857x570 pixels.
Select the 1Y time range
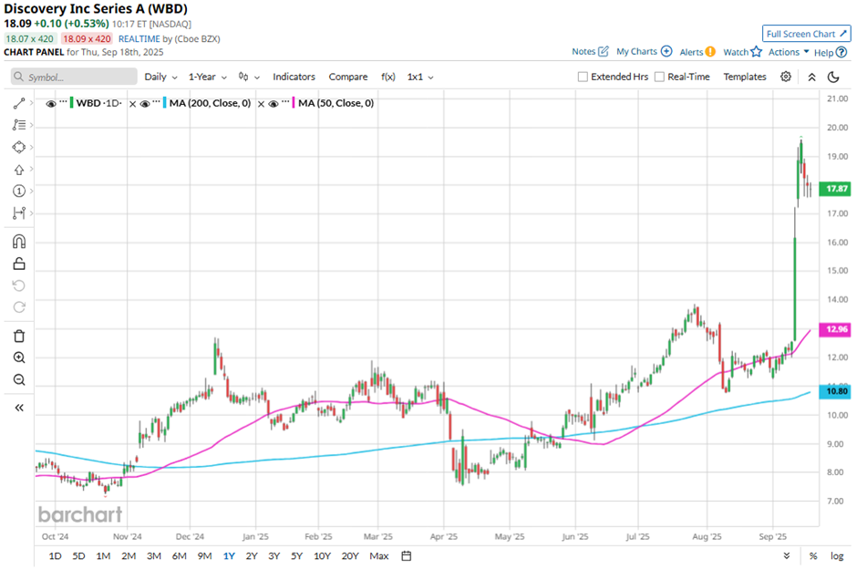(229, 555)
